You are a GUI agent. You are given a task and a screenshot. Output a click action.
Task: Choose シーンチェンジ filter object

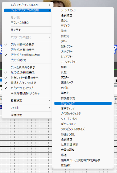pyautogui.click(x=83, y=10)
